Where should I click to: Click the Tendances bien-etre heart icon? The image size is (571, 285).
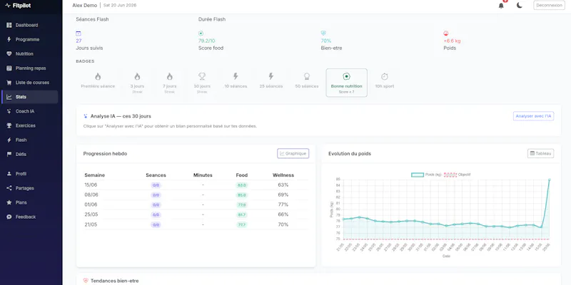point(86,281)
